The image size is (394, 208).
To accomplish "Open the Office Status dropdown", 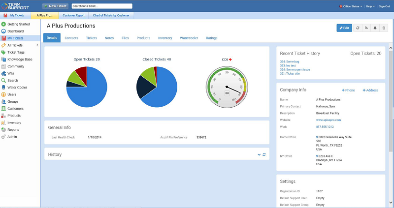I will tap(350, 6).
